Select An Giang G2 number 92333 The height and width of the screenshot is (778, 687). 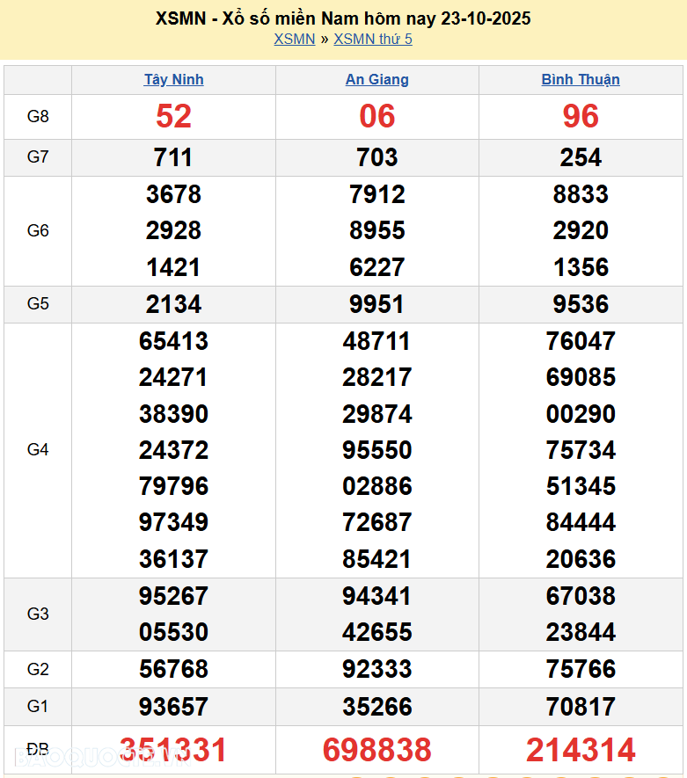click(376, 669)
